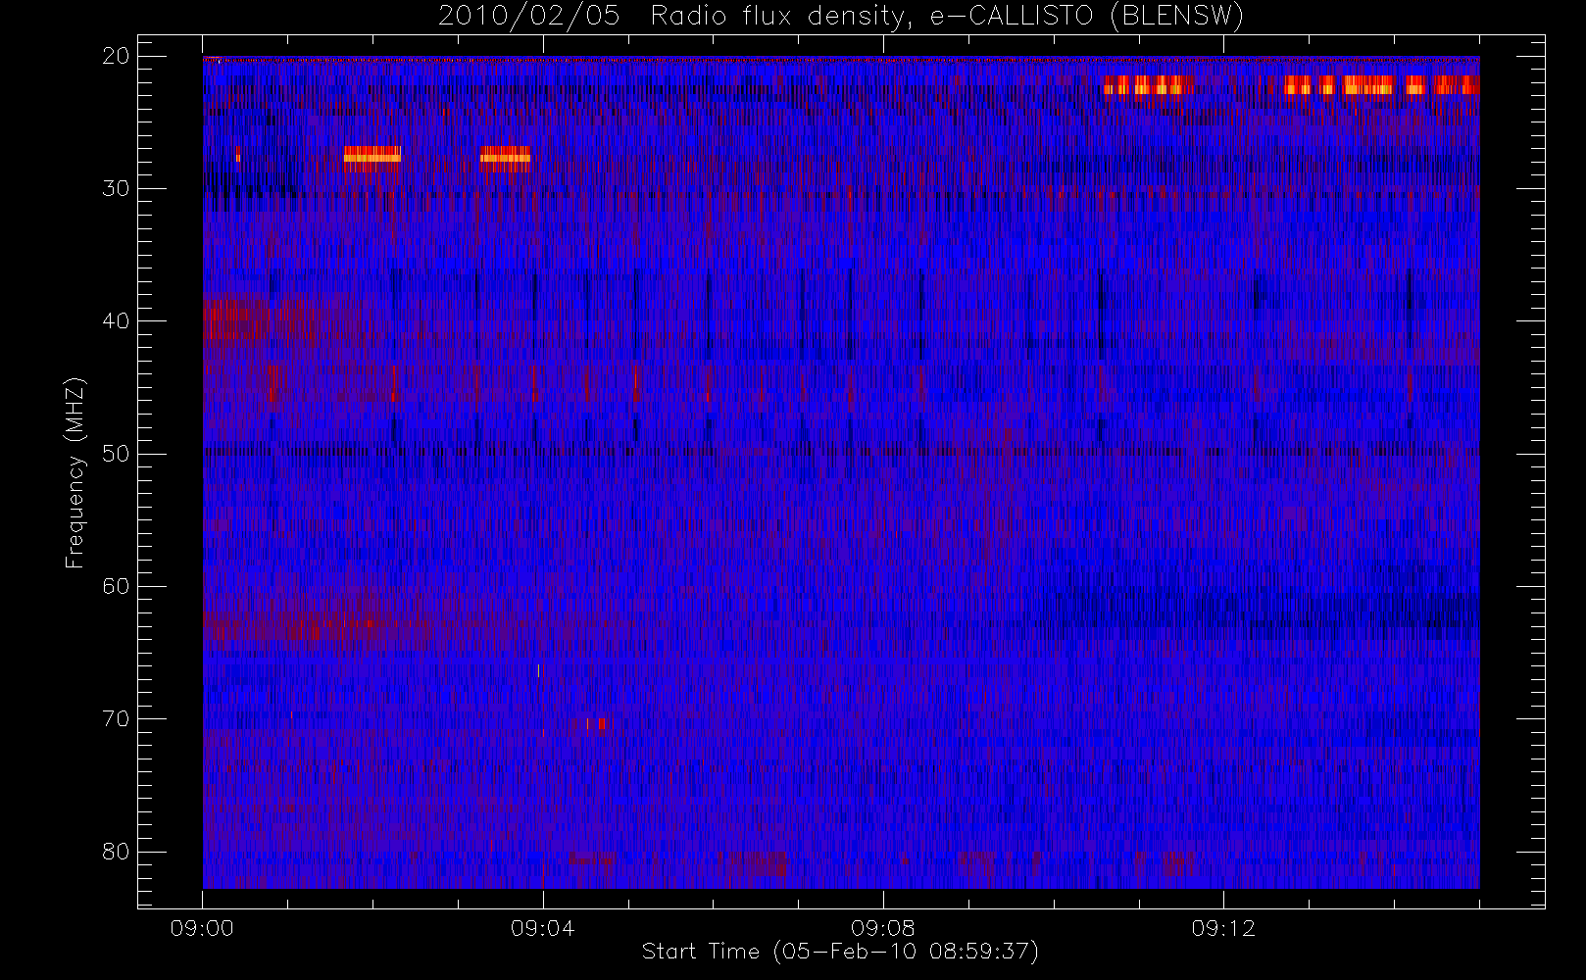
Task: Click the frequency tick label 50
Action: coord(117,454)
